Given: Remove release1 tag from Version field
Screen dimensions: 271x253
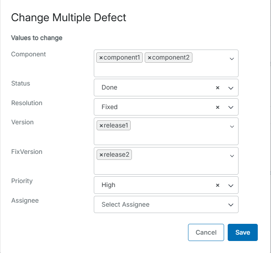Looking at the screenshot, I should point(101,126).
